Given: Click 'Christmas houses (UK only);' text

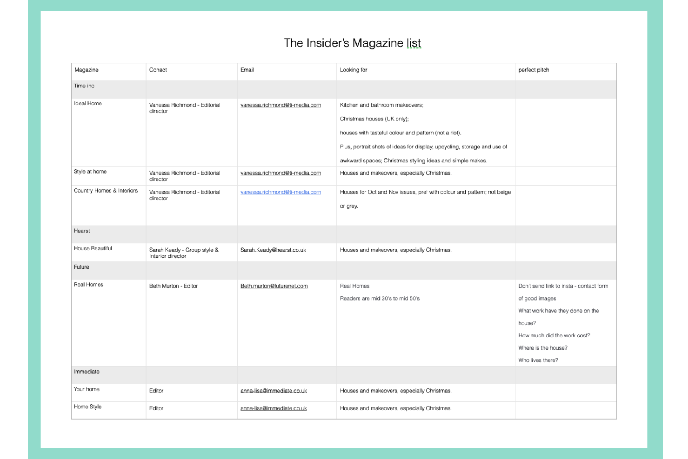Looking at the screenshot, I should (x=374, y=119).
